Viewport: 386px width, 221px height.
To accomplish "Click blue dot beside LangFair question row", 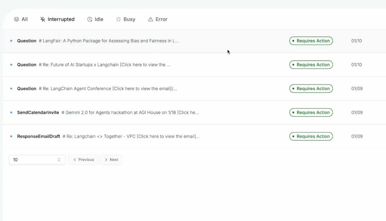I will coord(11,41).
